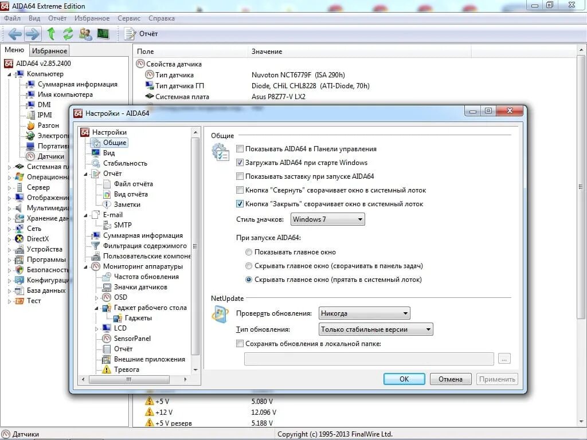This screenshot has width=587, height=440.
Task: Open SensorPanel settings page
Action: point(132,338)
